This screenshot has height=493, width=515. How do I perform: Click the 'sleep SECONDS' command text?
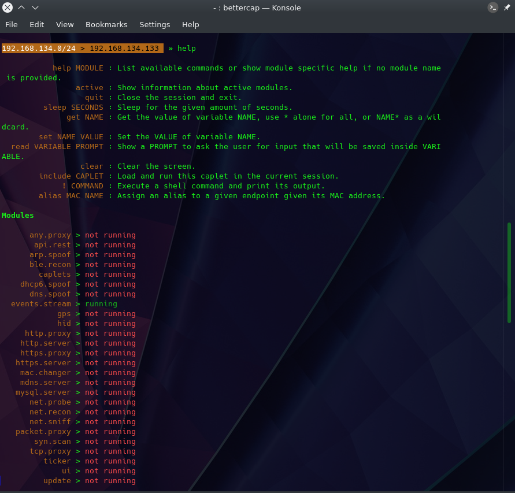pyautogui.click(x=73, y=108)
